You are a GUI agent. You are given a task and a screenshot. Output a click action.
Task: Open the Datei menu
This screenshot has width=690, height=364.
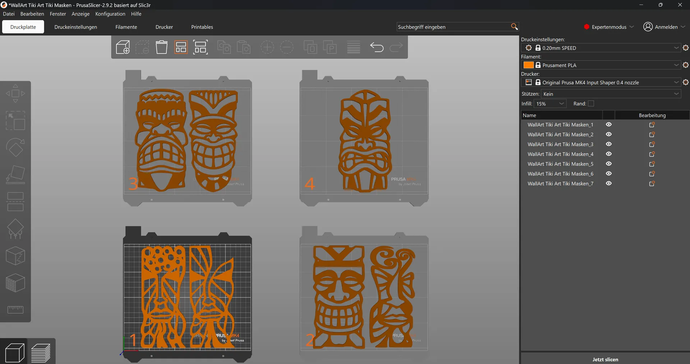tap(9, 14)
